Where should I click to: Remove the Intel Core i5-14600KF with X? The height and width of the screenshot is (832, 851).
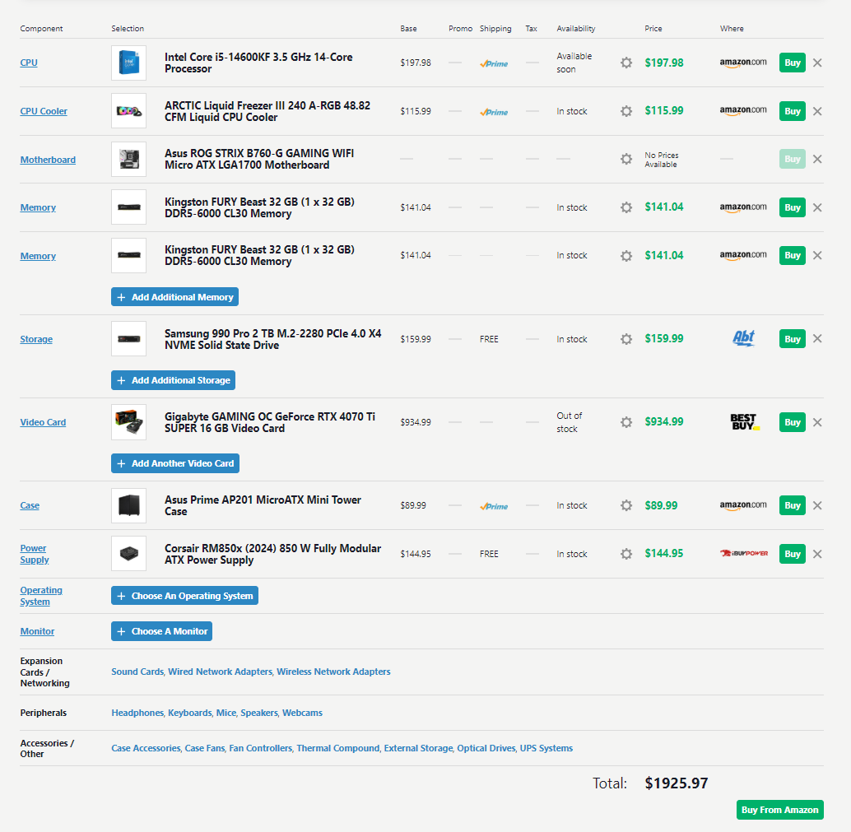tap(817, 63)
